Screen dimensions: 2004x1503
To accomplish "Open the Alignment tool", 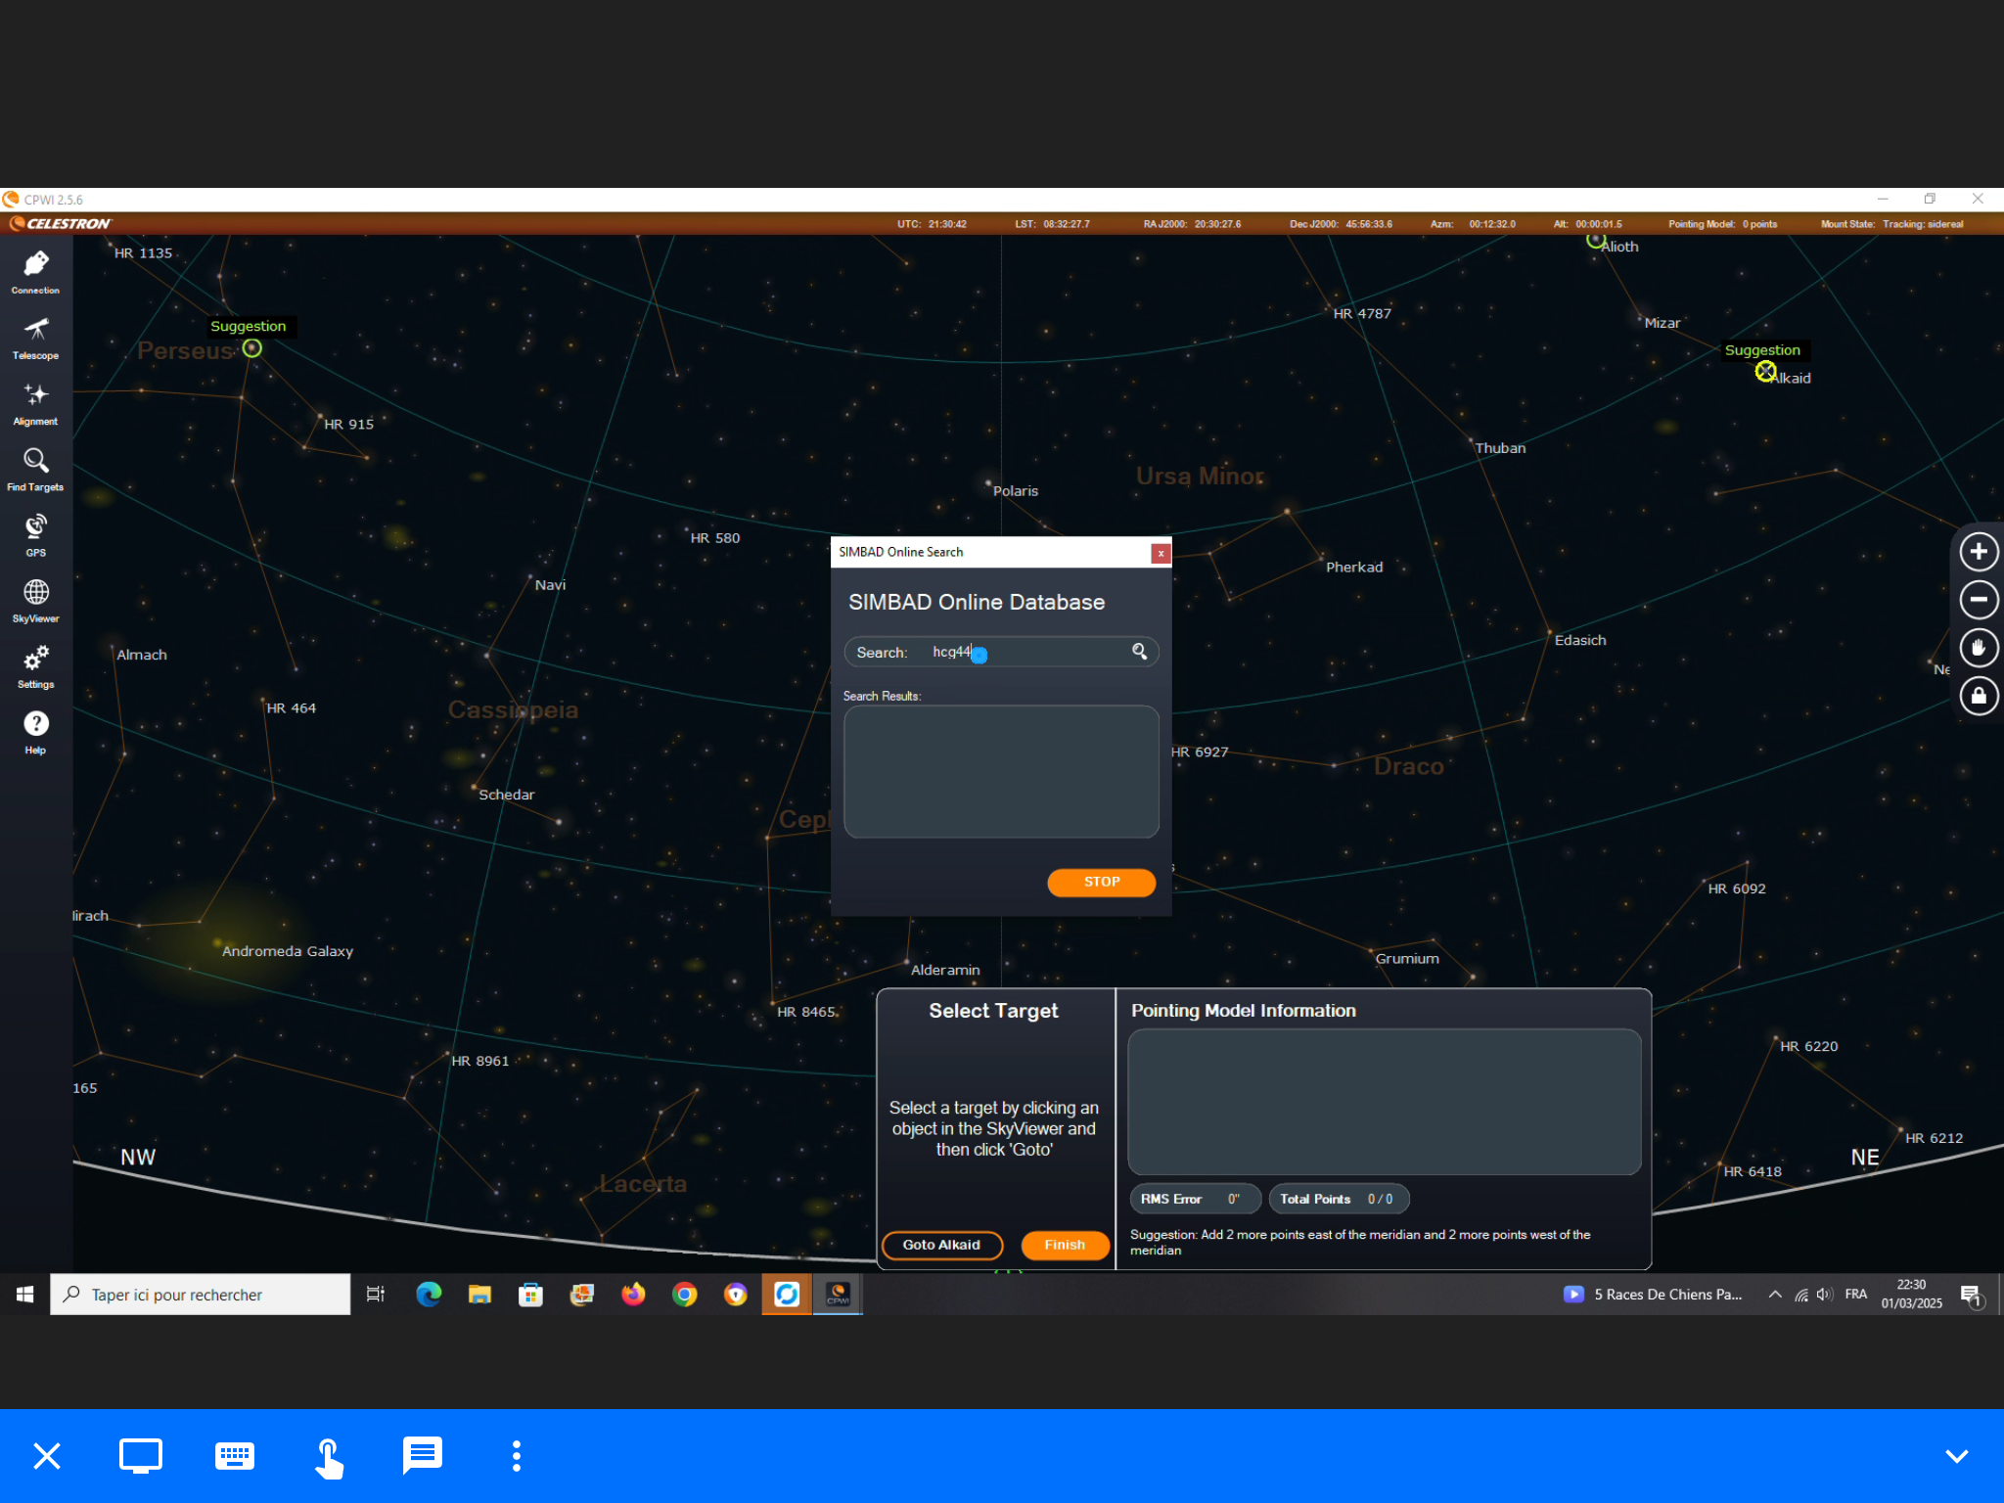I will tap(36, 403).
